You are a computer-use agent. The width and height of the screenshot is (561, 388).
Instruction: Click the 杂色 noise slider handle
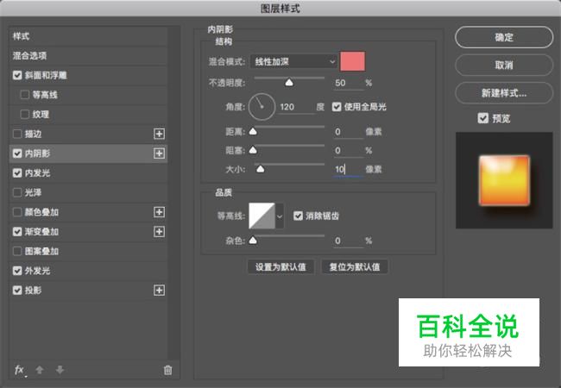pyautogui.click(x=253, y=241)
